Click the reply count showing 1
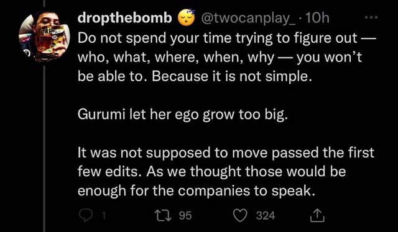 click(x=103, y=216)
